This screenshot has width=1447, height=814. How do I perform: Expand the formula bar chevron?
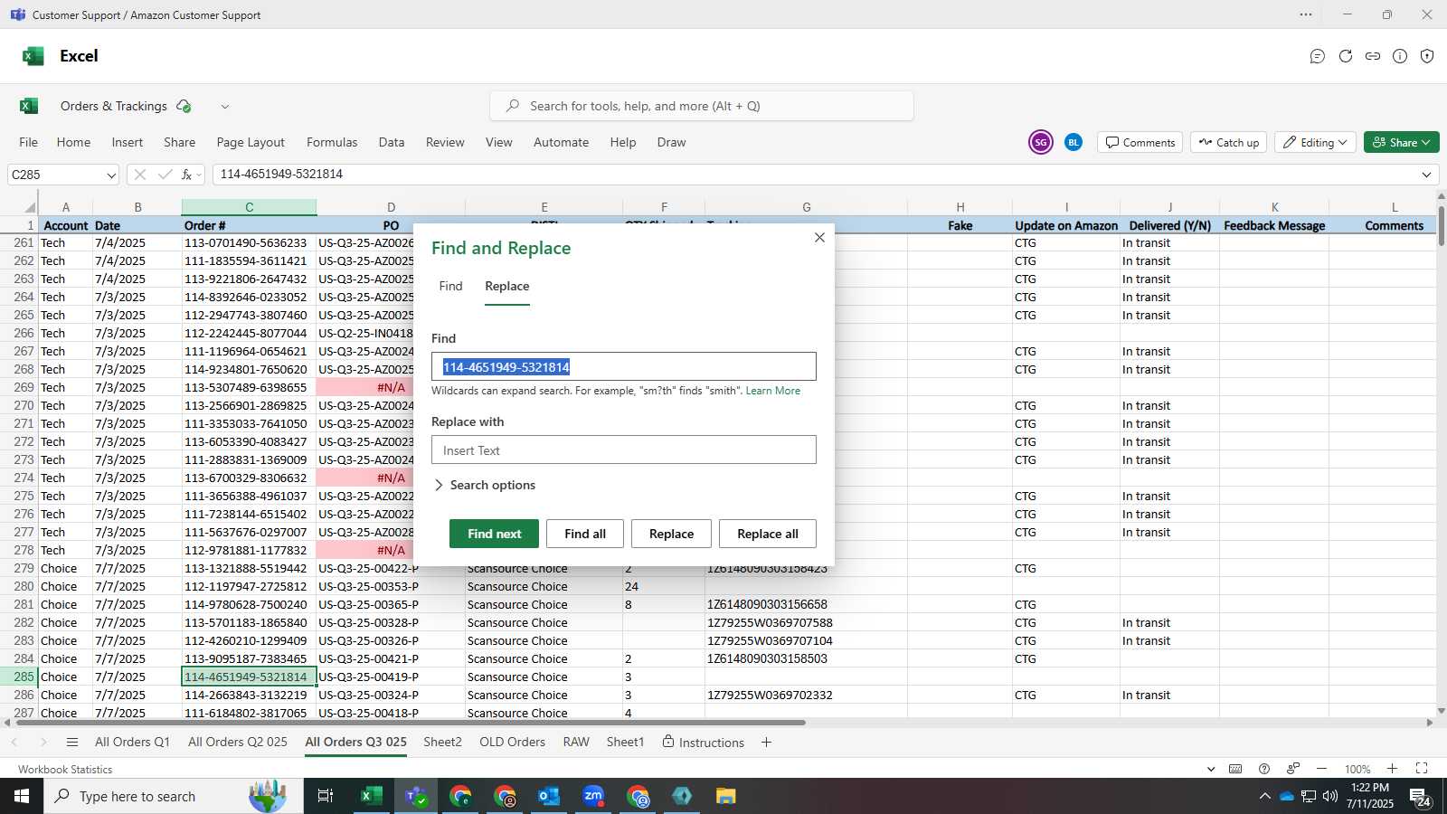pos(1427,175)
